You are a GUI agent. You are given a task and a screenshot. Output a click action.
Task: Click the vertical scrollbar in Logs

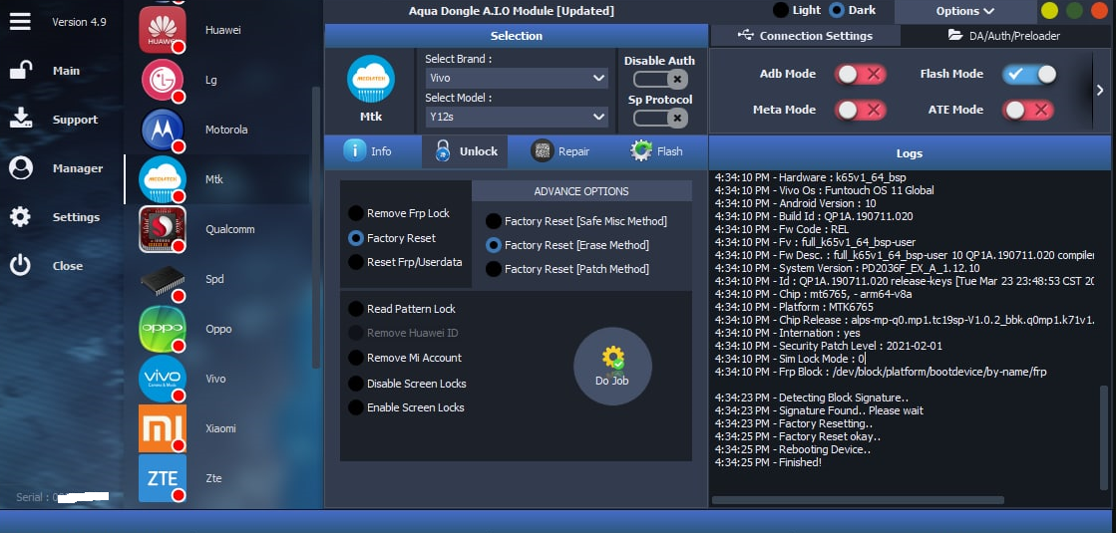(1104, 435)
